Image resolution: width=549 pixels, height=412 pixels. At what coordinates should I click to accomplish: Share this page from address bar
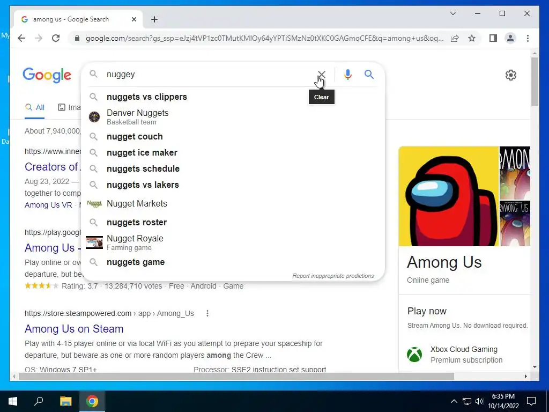[455, 38]
